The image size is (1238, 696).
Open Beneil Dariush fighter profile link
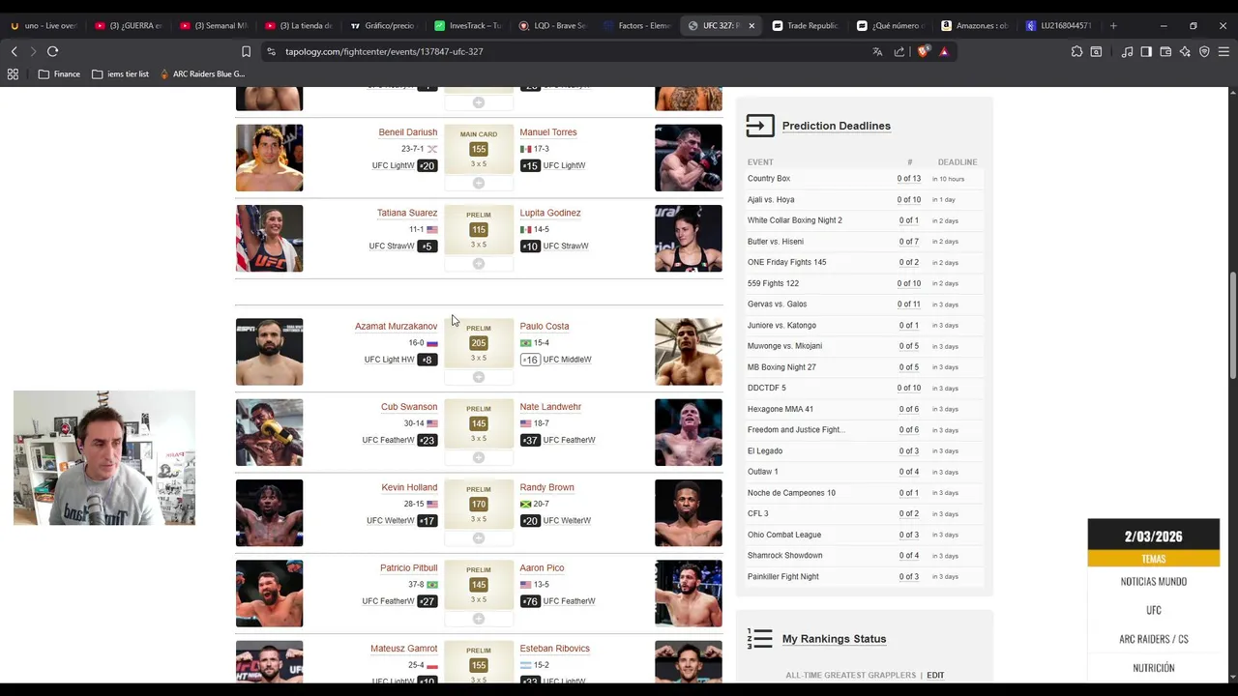pos(407,132)
